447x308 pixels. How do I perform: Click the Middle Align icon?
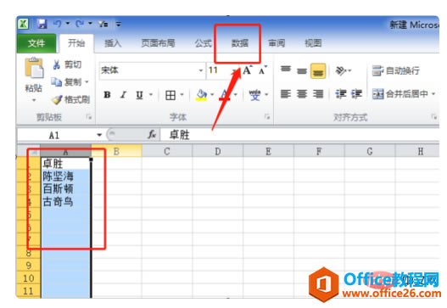pos(302,70)
